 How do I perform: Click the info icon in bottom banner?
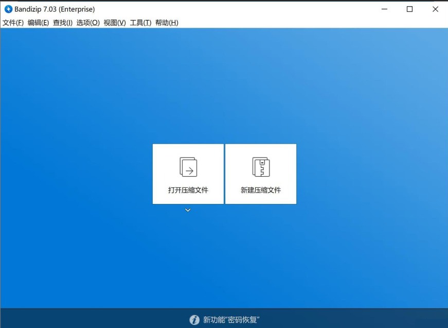(x=194, y=320)
